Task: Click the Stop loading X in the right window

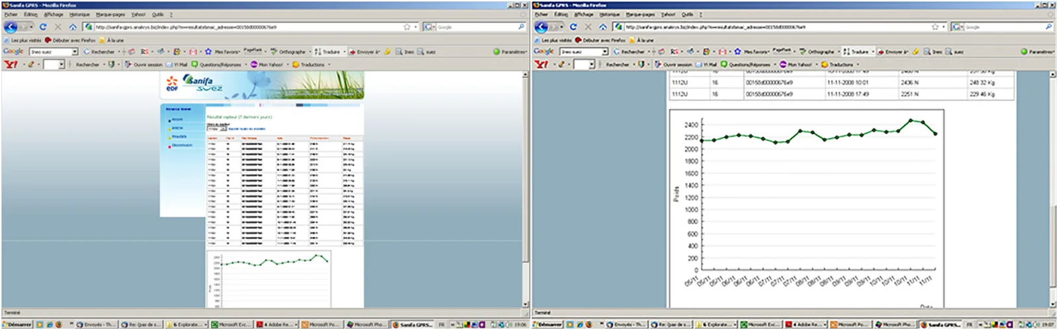Action: (588, 27)
